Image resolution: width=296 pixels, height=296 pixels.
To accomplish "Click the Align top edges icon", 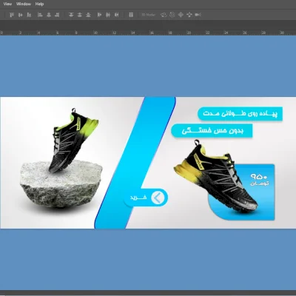I will pos(12,15).
